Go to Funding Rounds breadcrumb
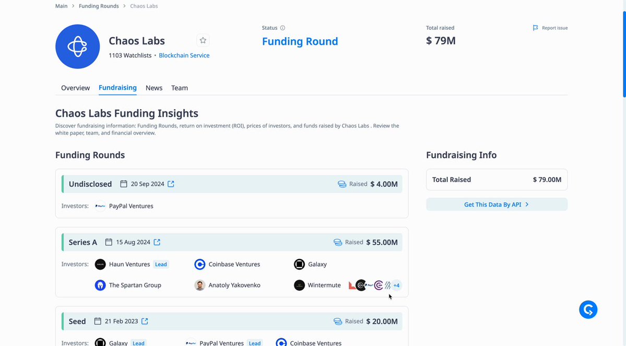Screen dimensions: 626x346 [x=99, y=6]
